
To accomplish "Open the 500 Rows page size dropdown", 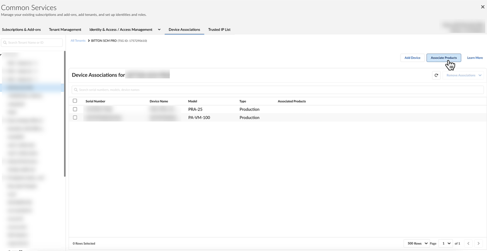I will pos(417,243).
